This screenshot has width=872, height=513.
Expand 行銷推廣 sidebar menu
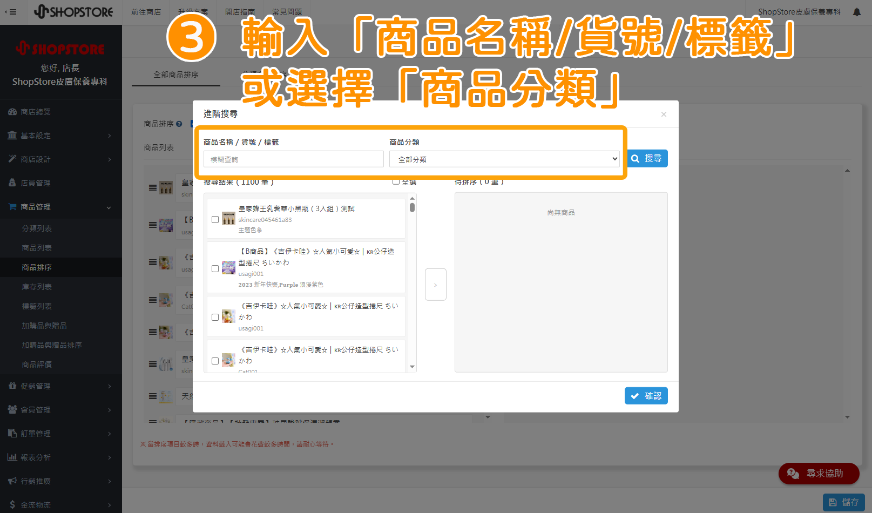[x=60, y=481]
